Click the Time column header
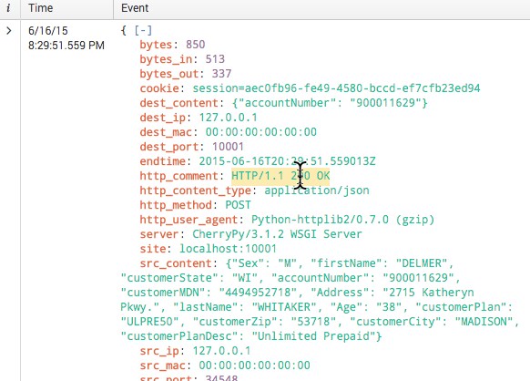 pos(41,8)
